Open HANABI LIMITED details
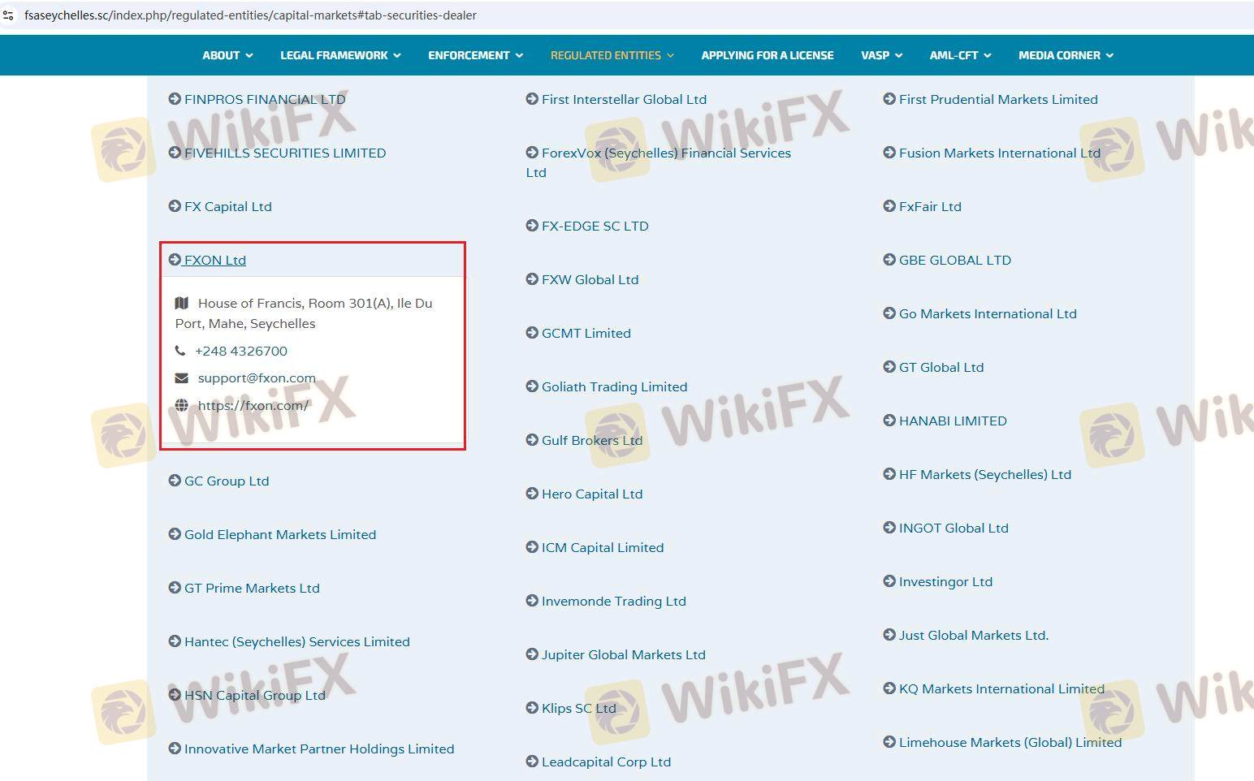Image resolution: width=1254 pixels, height=781 pixels. [x=945, y=421]
